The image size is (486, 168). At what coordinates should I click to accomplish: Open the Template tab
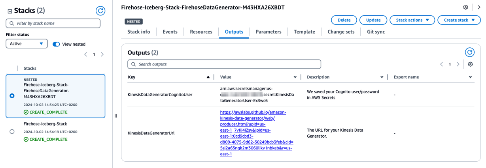click(304, 32)
